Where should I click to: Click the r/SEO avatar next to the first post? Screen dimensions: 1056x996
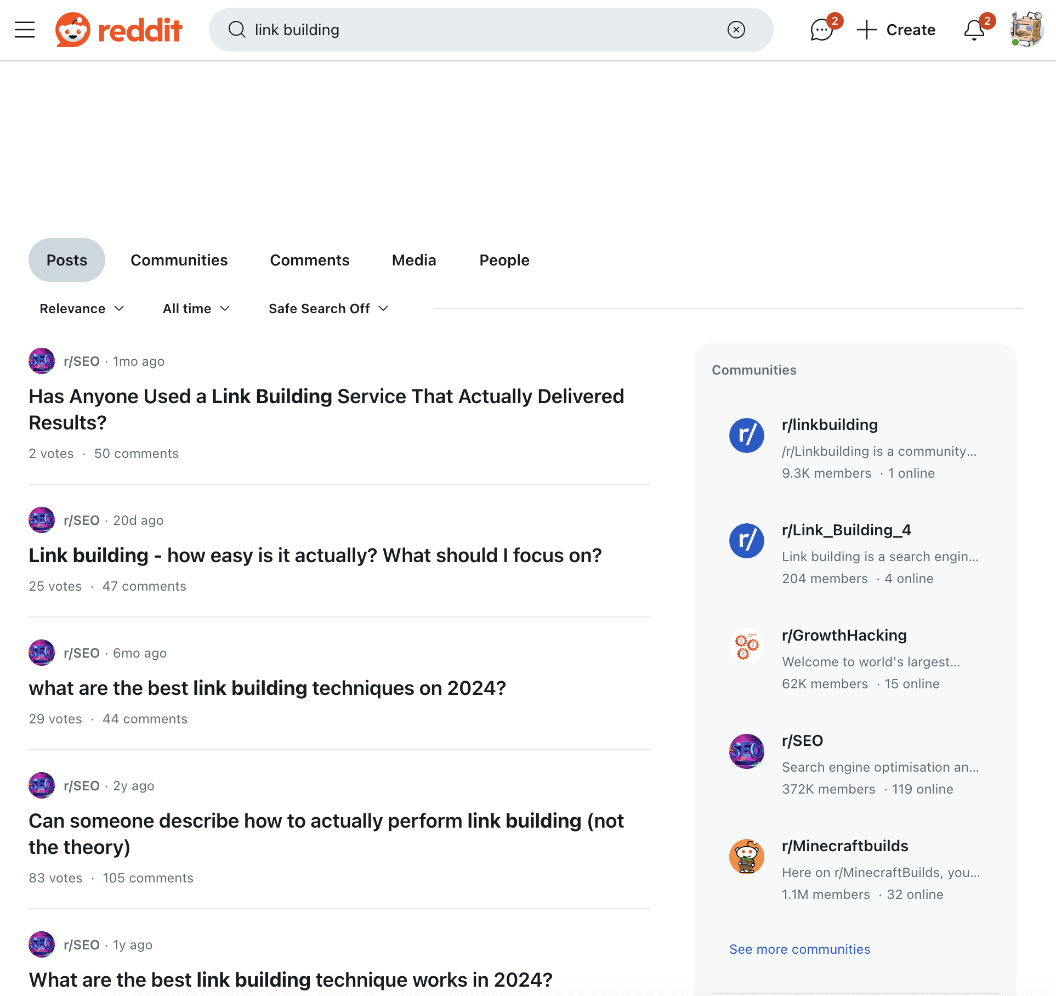(x=41, y=361)
